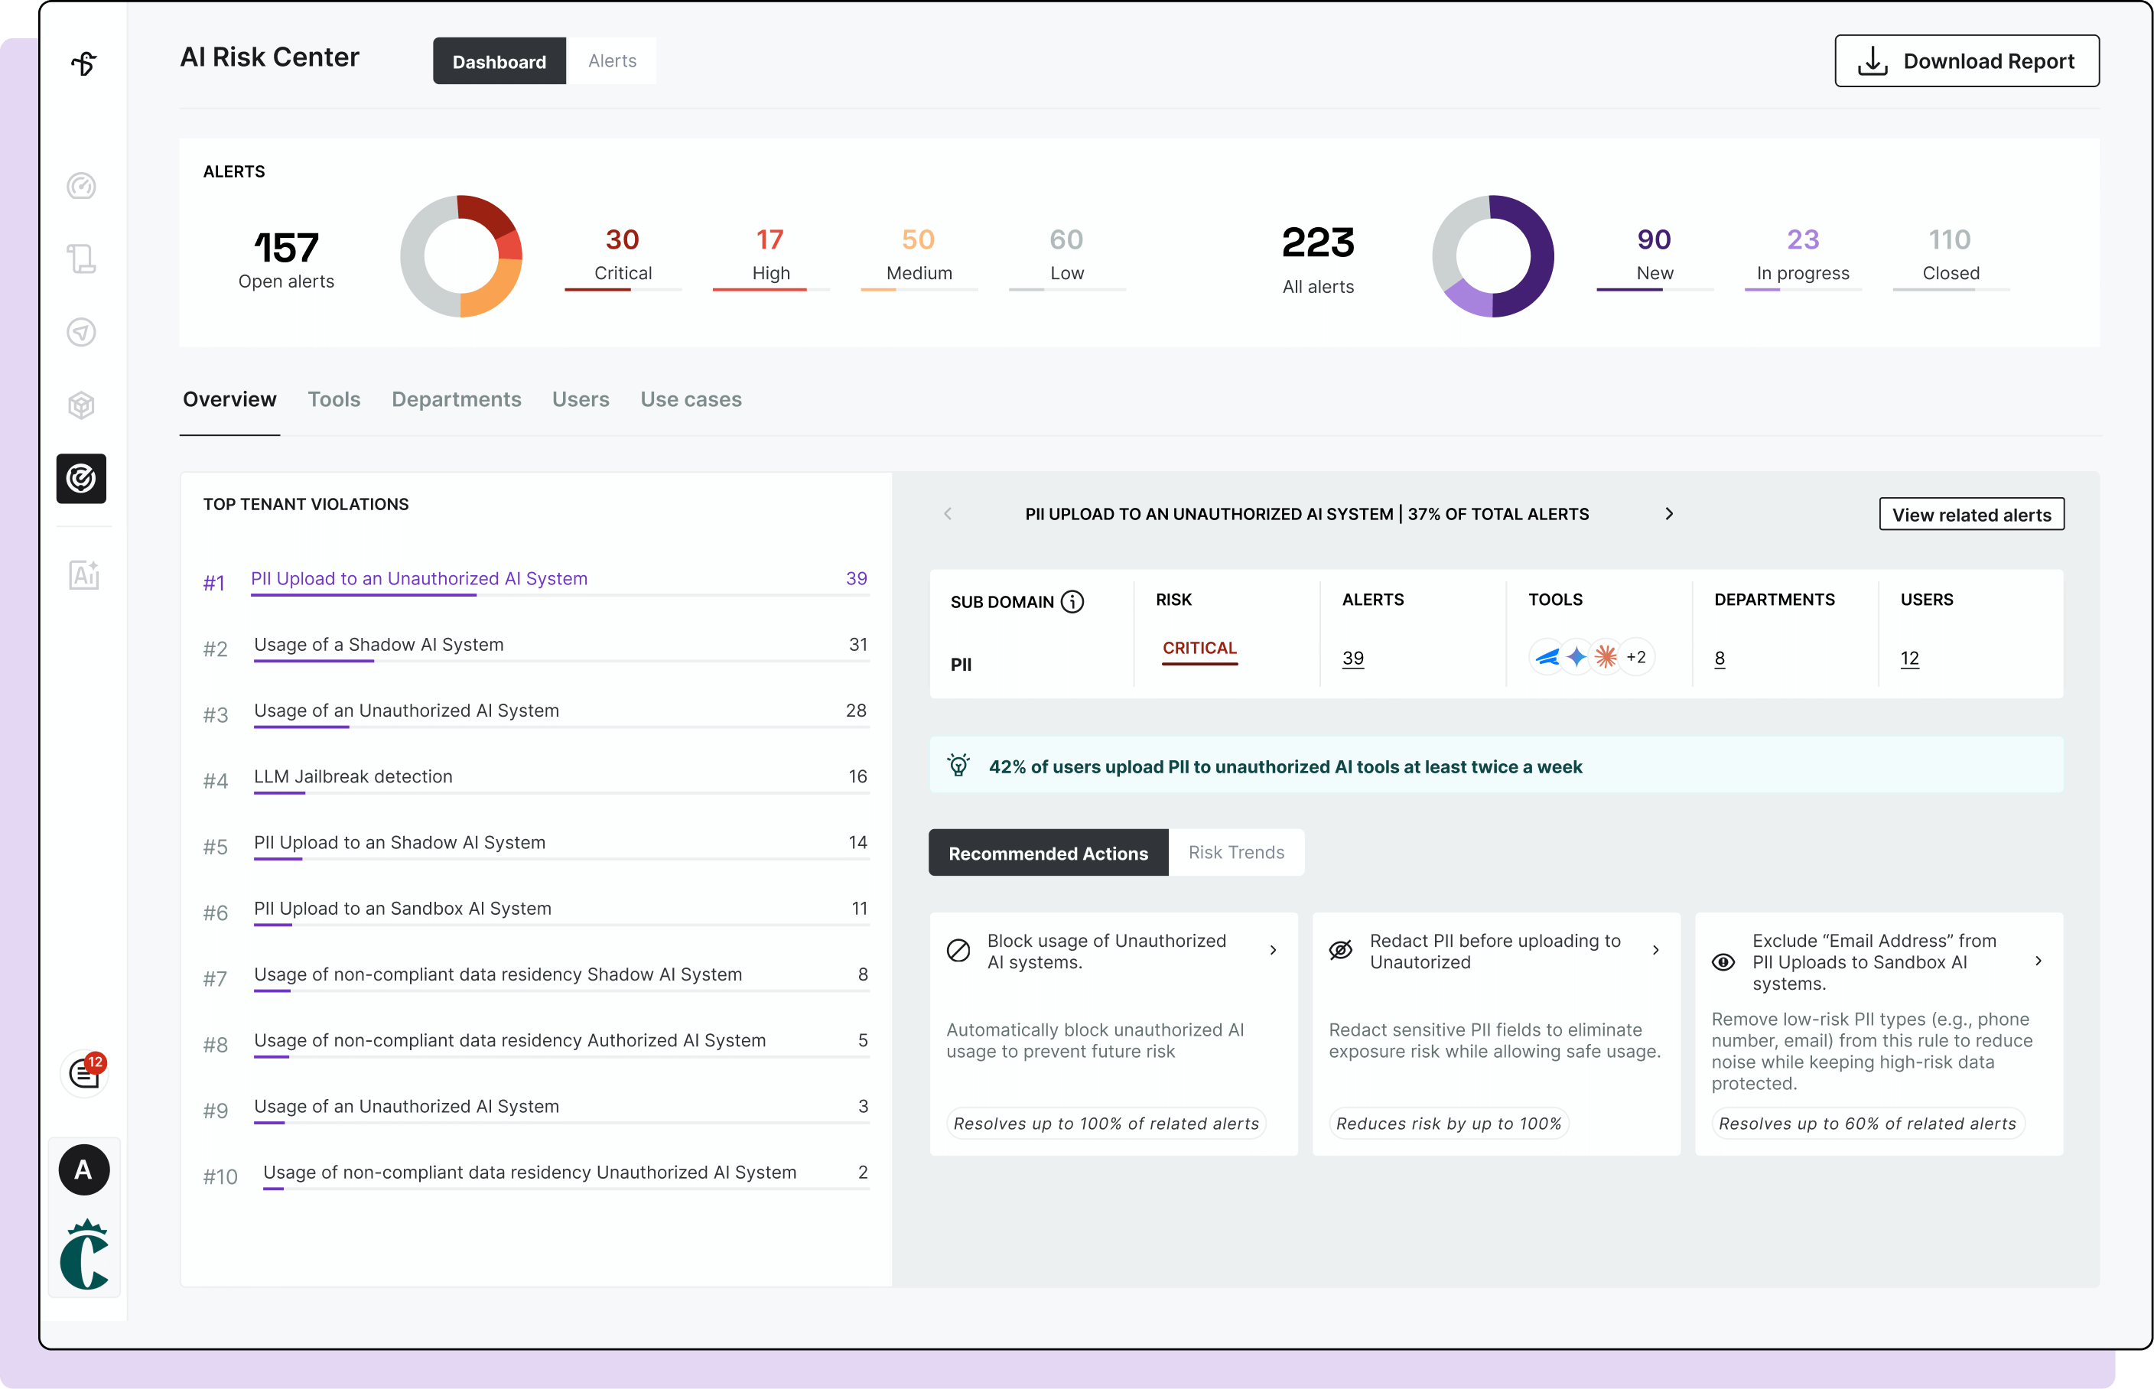
Task: Select the Recommended Actions toggle
Action: tap(1048, 852)
